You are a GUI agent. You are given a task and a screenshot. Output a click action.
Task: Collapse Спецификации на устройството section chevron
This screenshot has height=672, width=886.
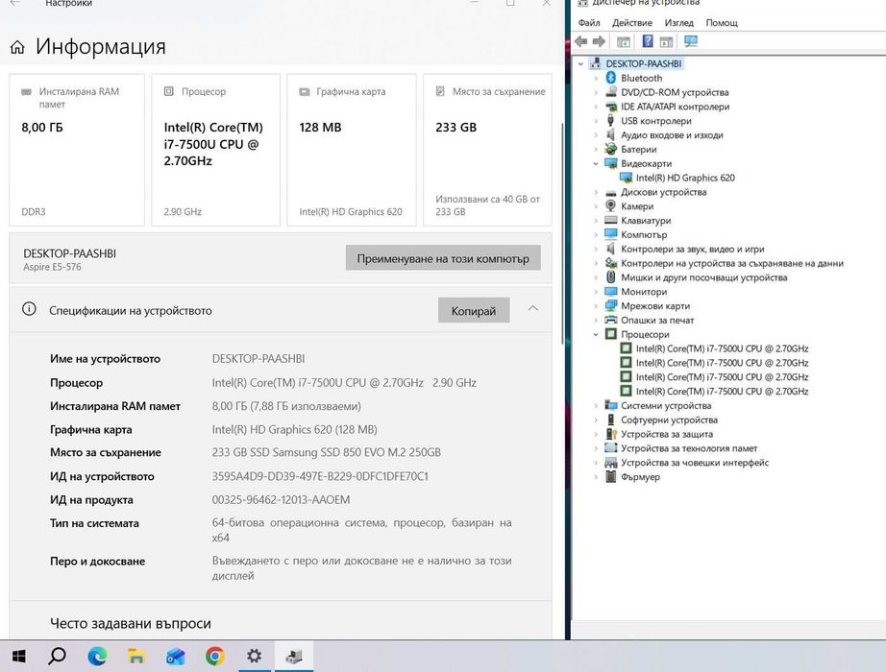pos(532,309)
